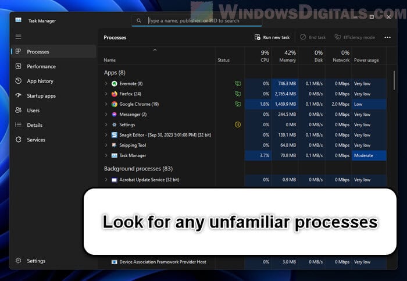Viewport: 407px width, 281px height.
Task: Click the search magnifier icon
Action: coord(139,20)
